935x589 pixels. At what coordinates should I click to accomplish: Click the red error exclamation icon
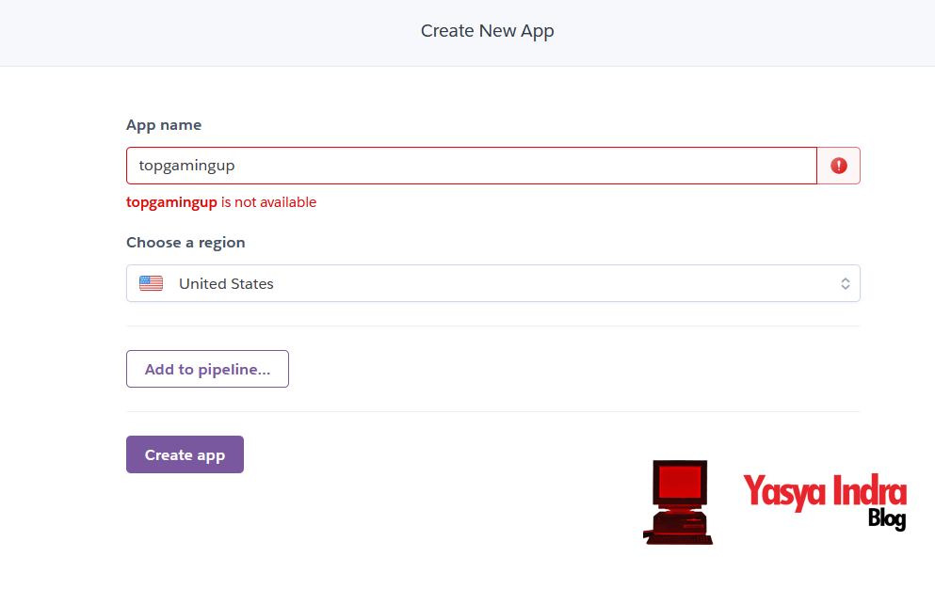(838, 166)
